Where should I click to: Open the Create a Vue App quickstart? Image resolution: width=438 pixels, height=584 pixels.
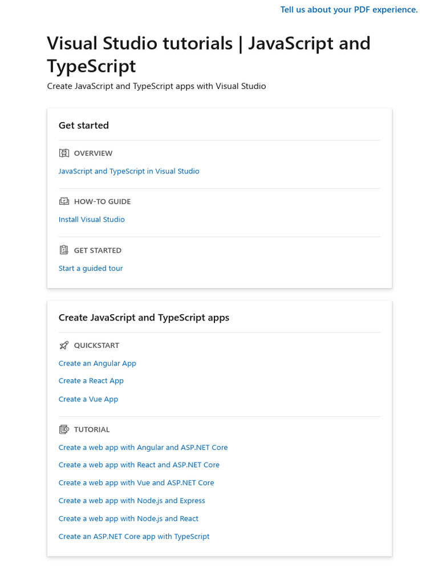[x=88, y=399]
